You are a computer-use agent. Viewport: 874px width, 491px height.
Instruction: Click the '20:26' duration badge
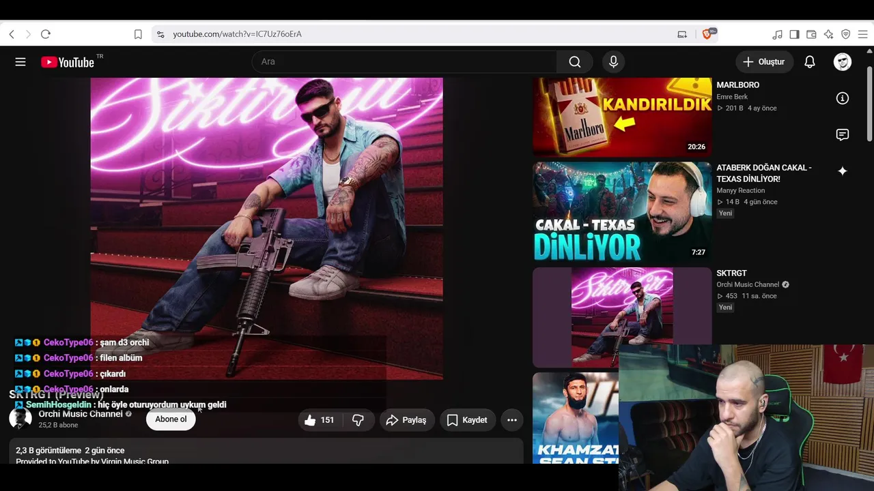[696, 147]
